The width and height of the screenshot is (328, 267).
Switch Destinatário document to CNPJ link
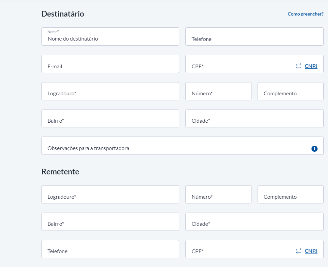pos(311,66)
